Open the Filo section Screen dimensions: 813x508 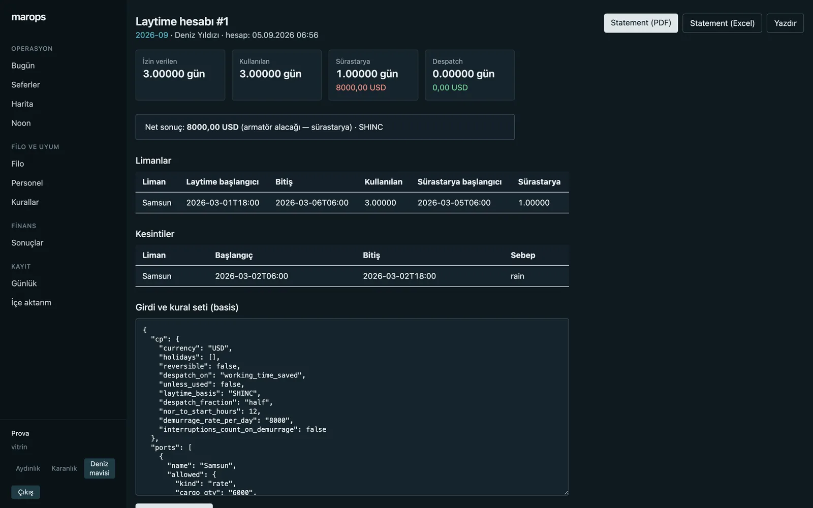[18, 164]
